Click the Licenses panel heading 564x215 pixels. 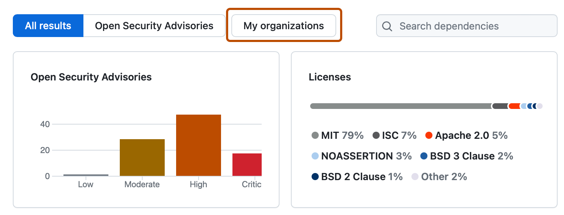click(x=329, y=77)
